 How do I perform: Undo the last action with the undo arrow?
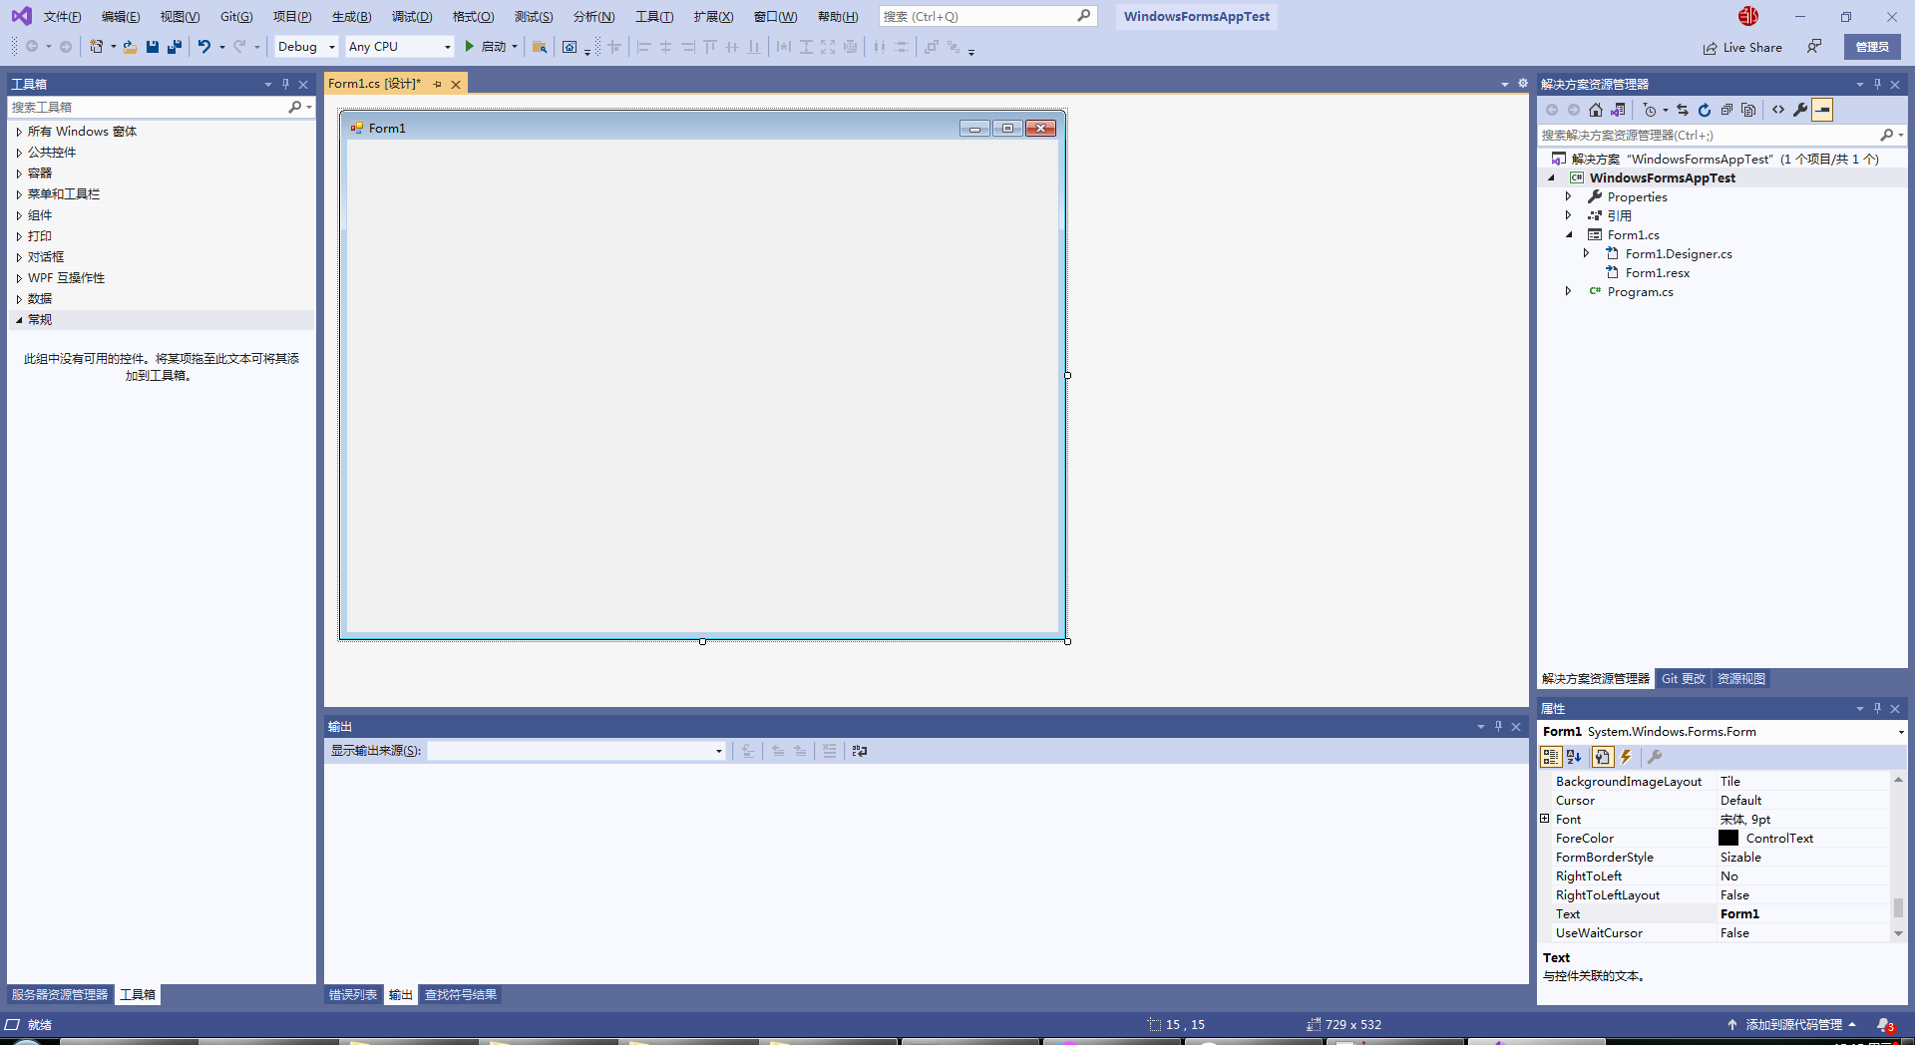coord(204,47)
